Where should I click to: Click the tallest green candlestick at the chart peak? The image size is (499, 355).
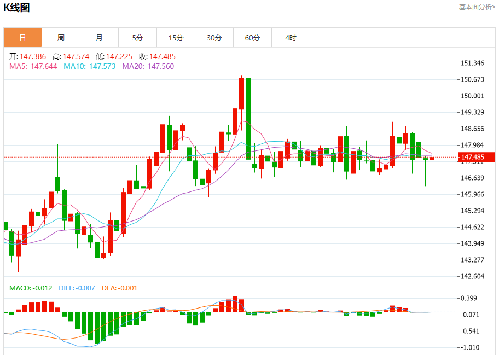248,118
